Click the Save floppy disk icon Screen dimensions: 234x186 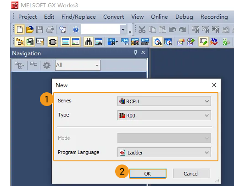tap(39, 29)
